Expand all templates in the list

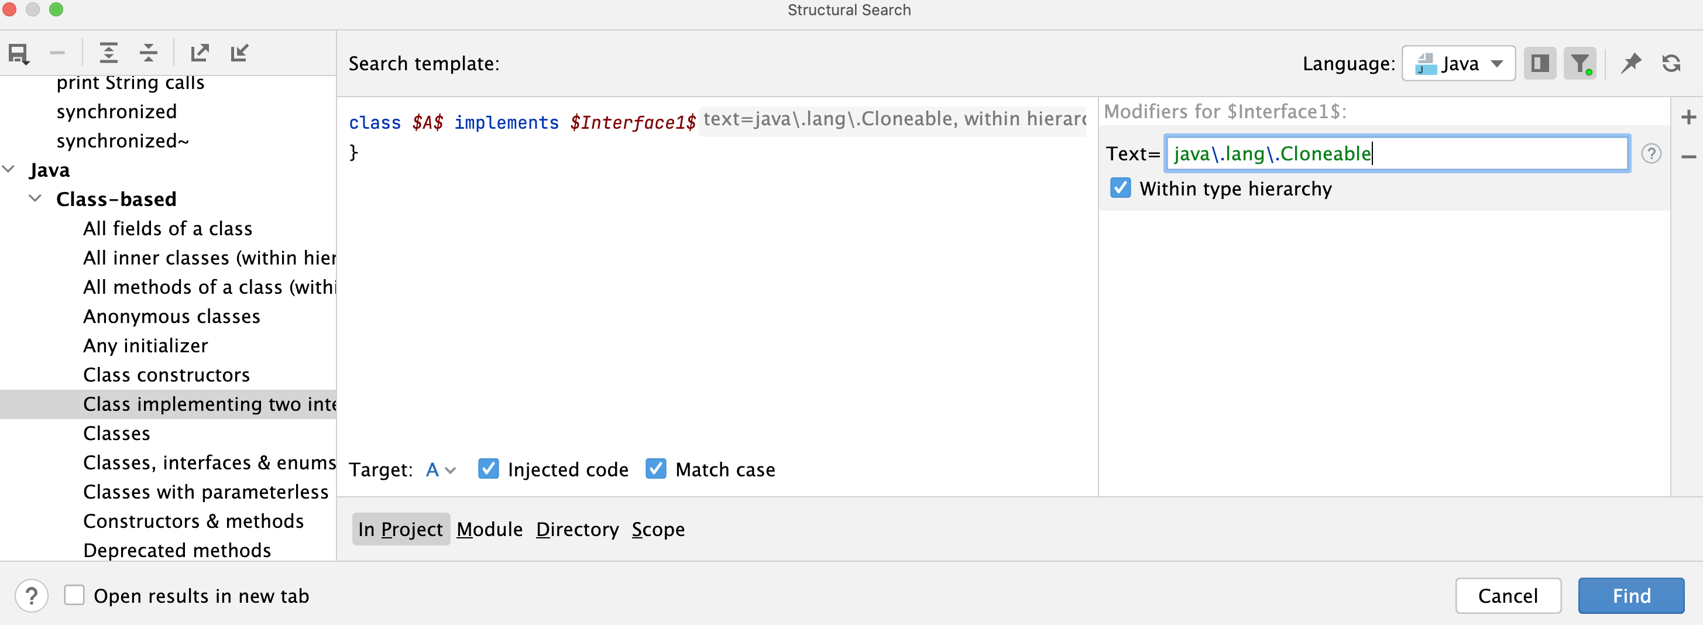point(109,53)
